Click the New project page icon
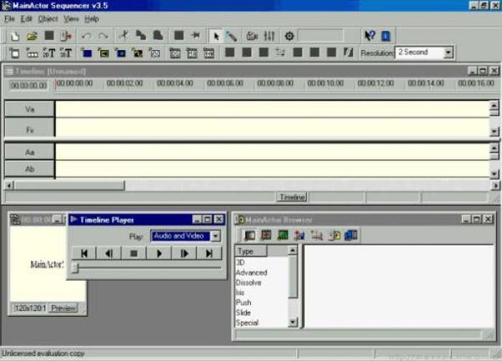 coord(15,36)
